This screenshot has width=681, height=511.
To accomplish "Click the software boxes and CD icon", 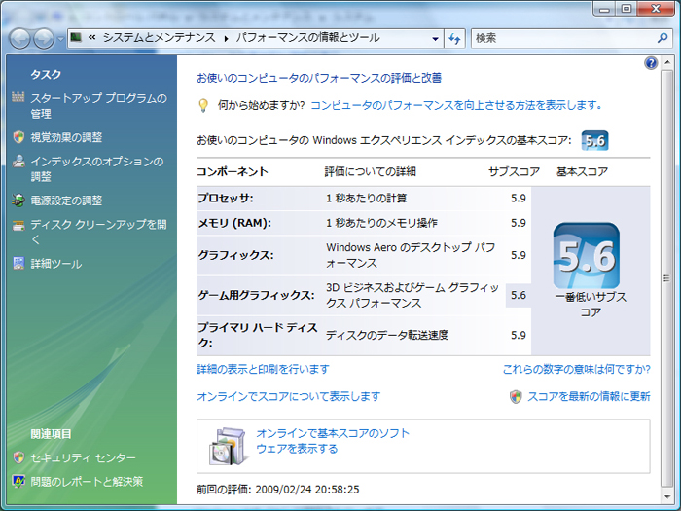I will tap(227, 446).
